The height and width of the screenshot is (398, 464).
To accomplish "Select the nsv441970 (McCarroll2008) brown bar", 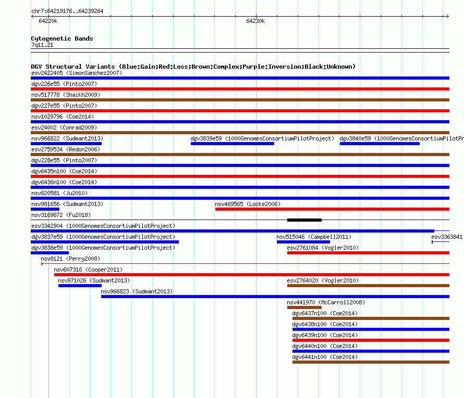I will pos(304,307).
